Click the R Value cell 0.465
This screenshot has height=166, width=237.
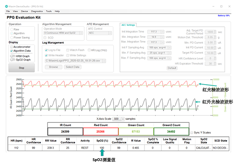[x=136, y=148]
